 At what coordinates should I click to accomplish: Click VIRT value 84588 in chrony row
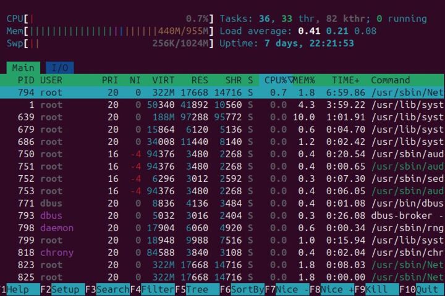click(x=161, y=253)
